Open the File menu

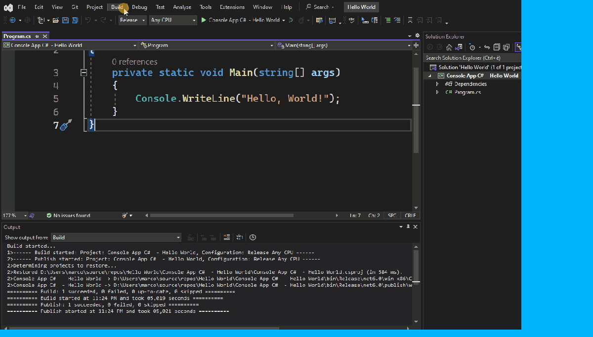(x=22, y=7)
